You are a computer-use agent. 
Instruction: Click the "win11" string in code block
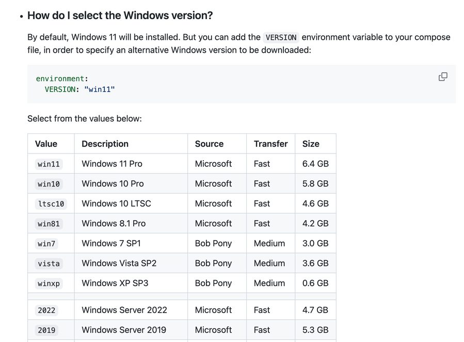click(x=100, y=89)
